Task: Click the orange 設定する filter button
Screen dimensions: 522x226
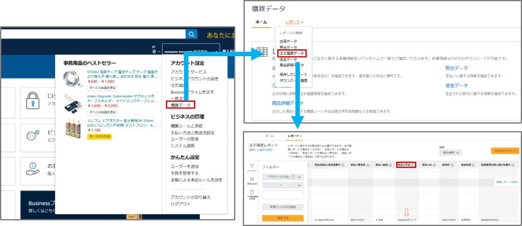Action: tap(283, 218)
